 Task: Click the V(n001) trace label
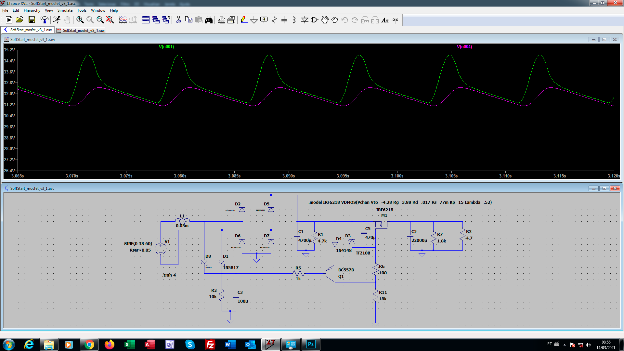tap(166, 46)
